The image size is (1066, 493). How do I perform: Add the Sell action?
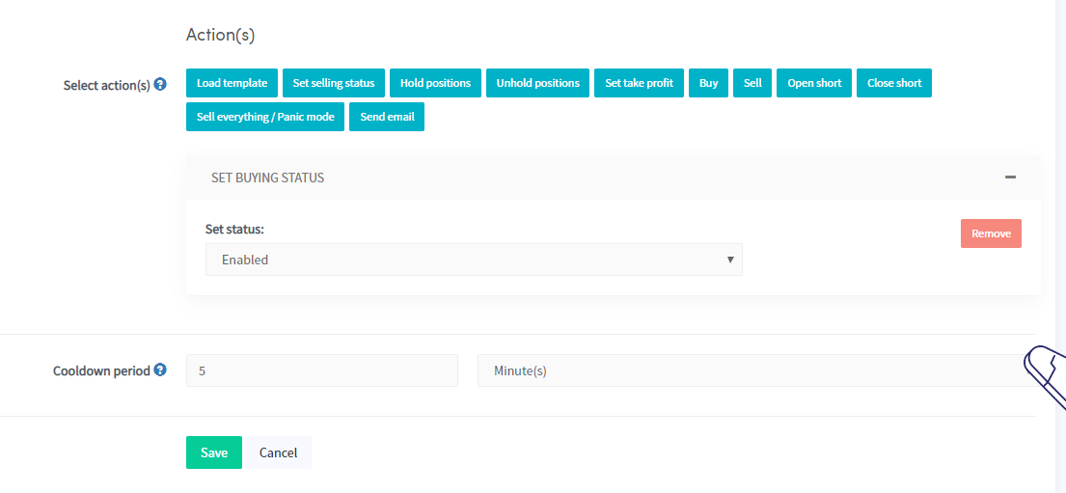click(x=752, y=83)
